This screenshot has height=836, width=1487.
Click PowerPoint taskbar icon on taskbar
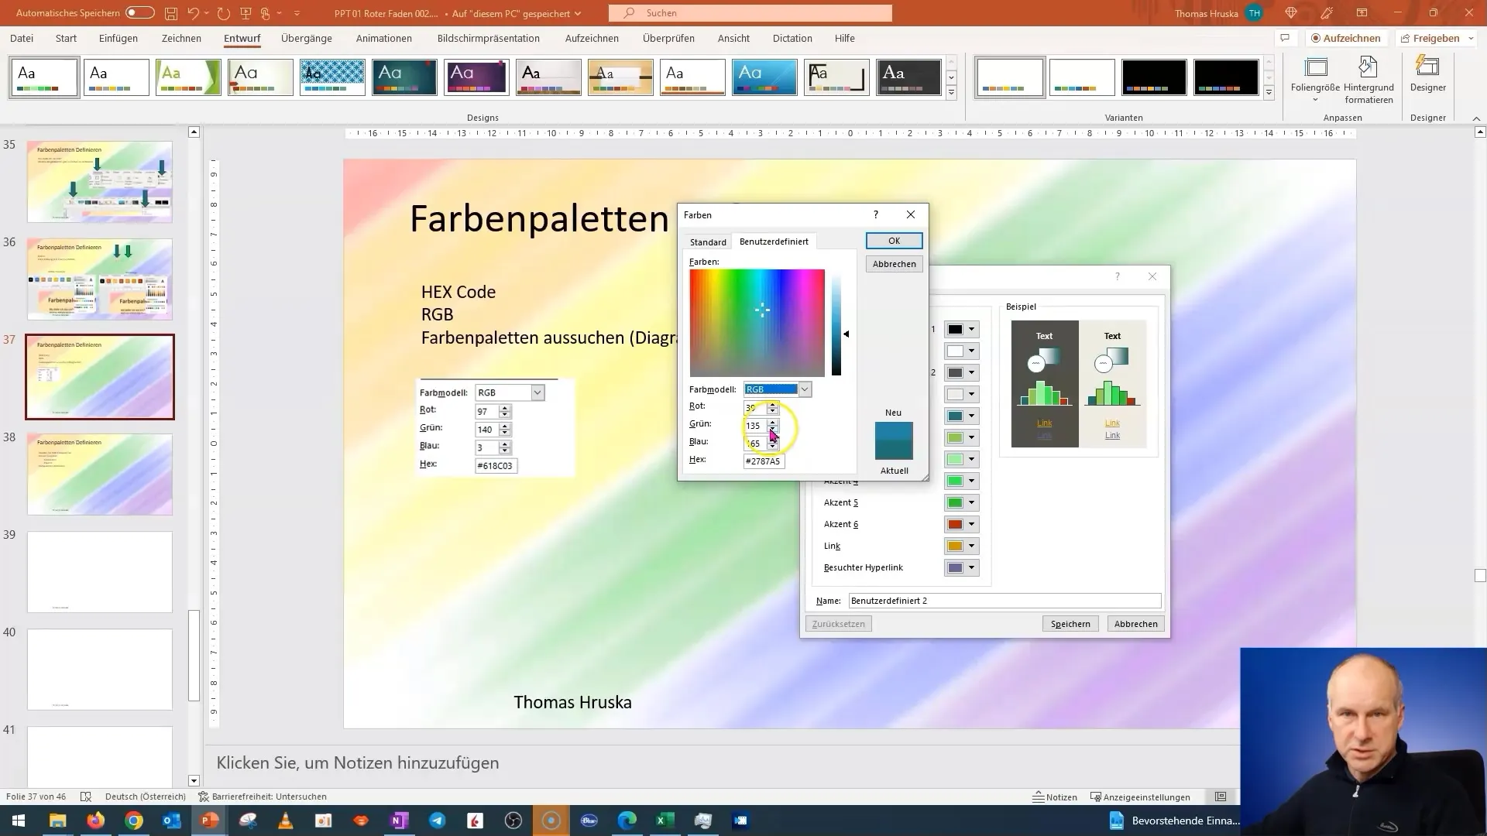pos(211,820)
